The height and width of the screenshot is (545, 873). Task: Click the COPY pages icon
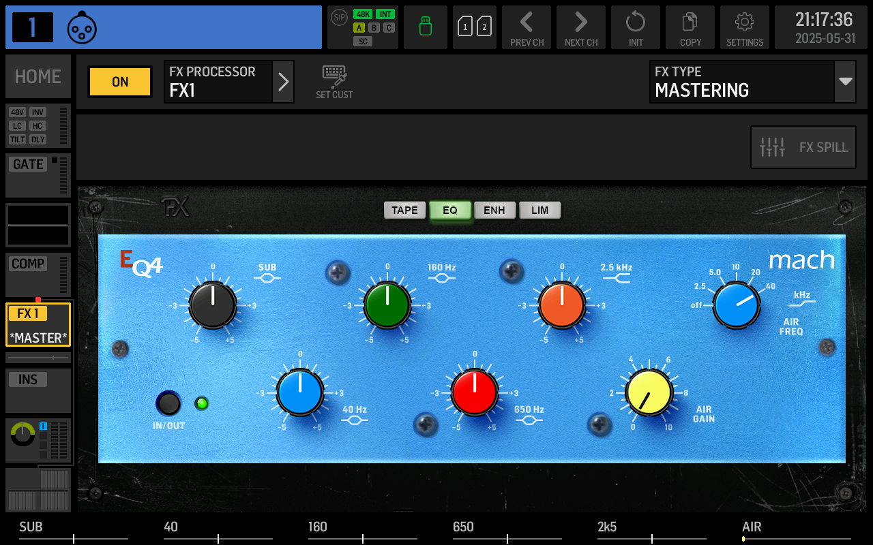pyautogui.click(x=690, y=27)
